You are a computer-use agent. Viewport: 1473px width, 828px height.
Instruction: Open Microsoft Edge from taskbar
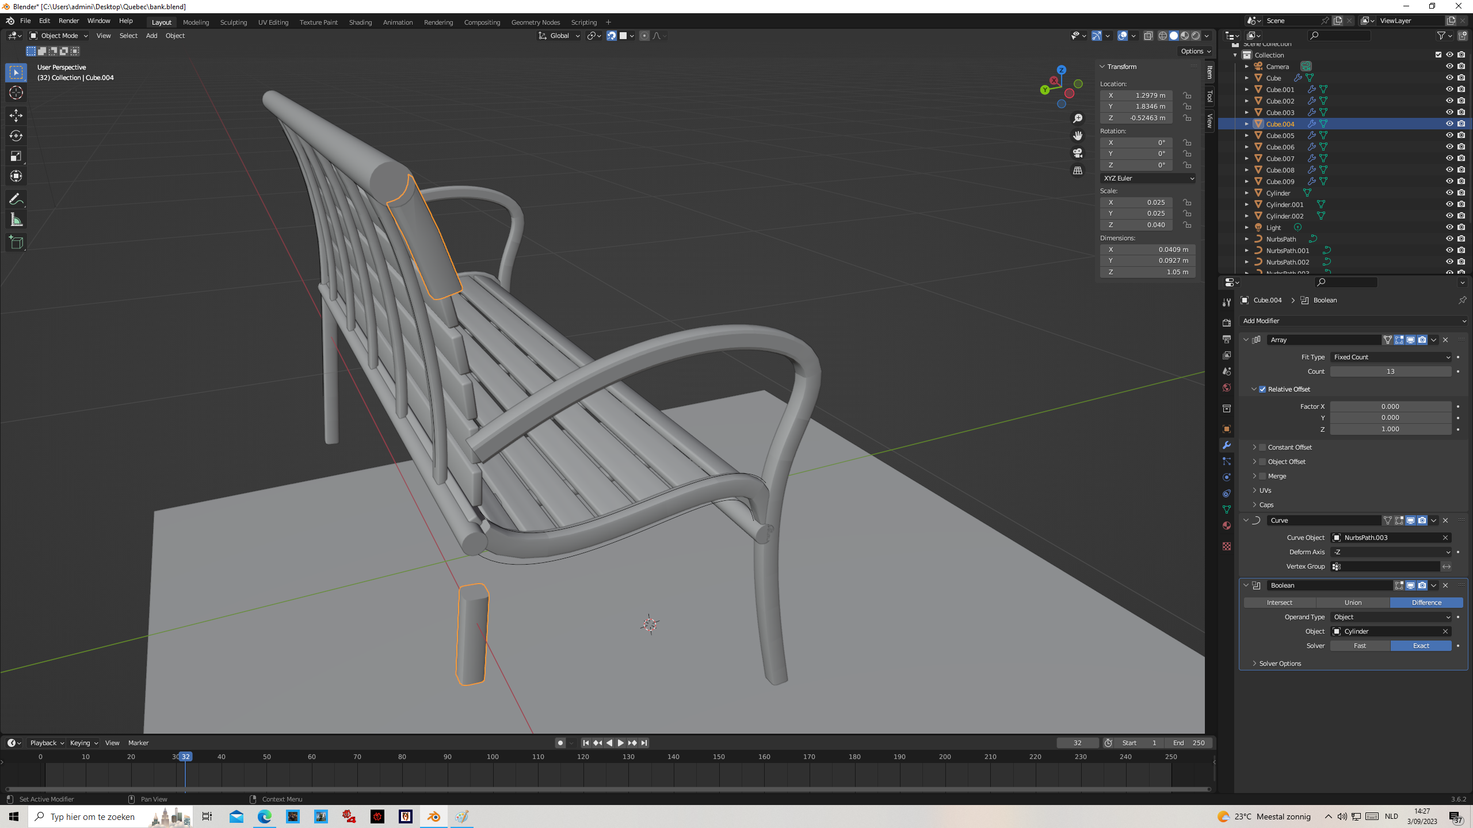pos(265,816)
